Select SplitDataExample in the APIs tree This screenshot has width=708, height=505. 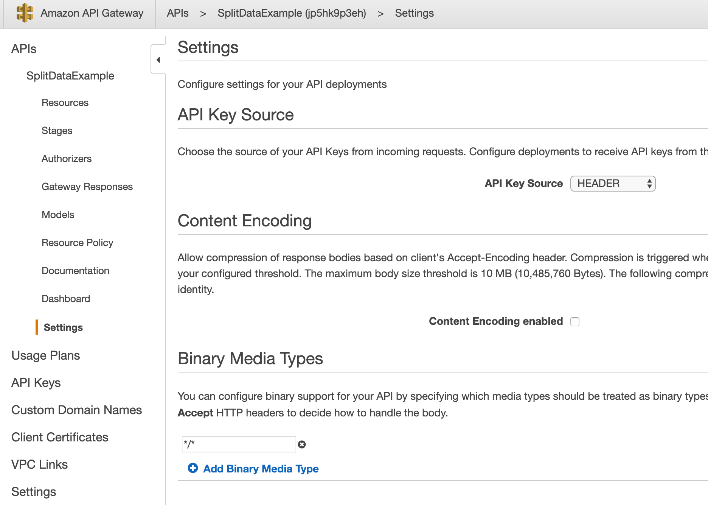click(70, 76)
